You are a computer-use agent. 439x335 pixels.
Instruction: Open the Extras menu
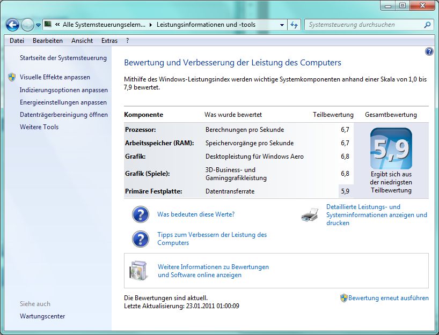(x=109, y=41)
